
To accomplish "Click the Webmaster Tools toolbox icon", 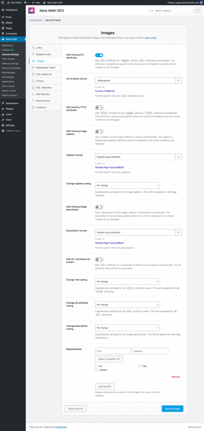I will pyautogui.click(x=33, y=67).
